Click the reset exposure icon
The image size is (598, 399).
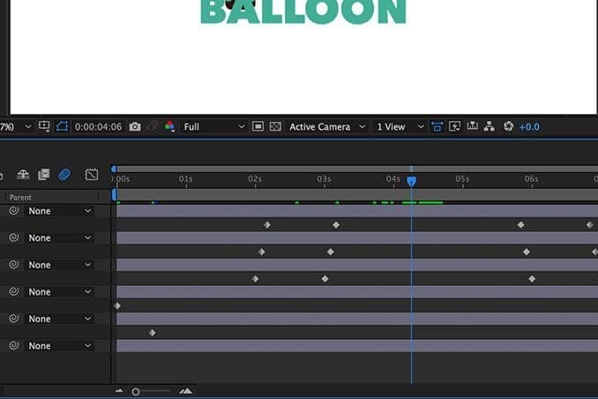click(x=508, y=127)
